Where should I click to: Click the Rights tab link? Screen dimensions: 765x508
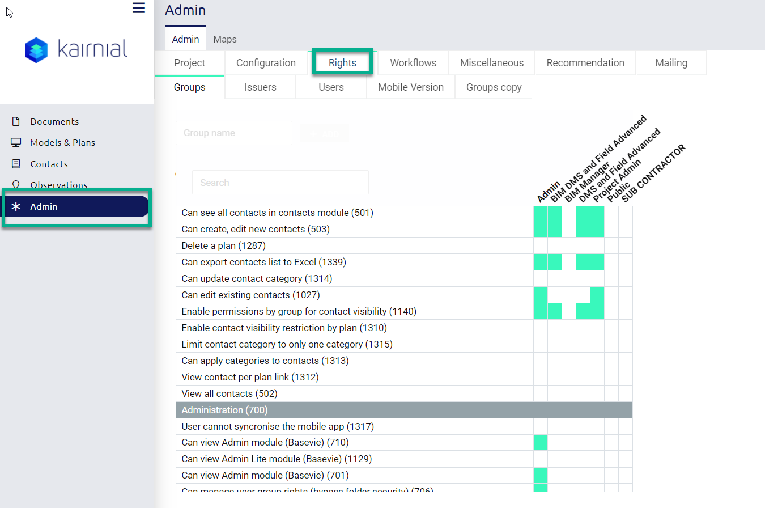pyautogui.click(x=342, y=63)
